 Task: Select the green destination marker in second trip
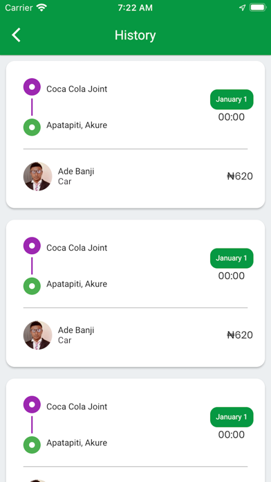32,286
